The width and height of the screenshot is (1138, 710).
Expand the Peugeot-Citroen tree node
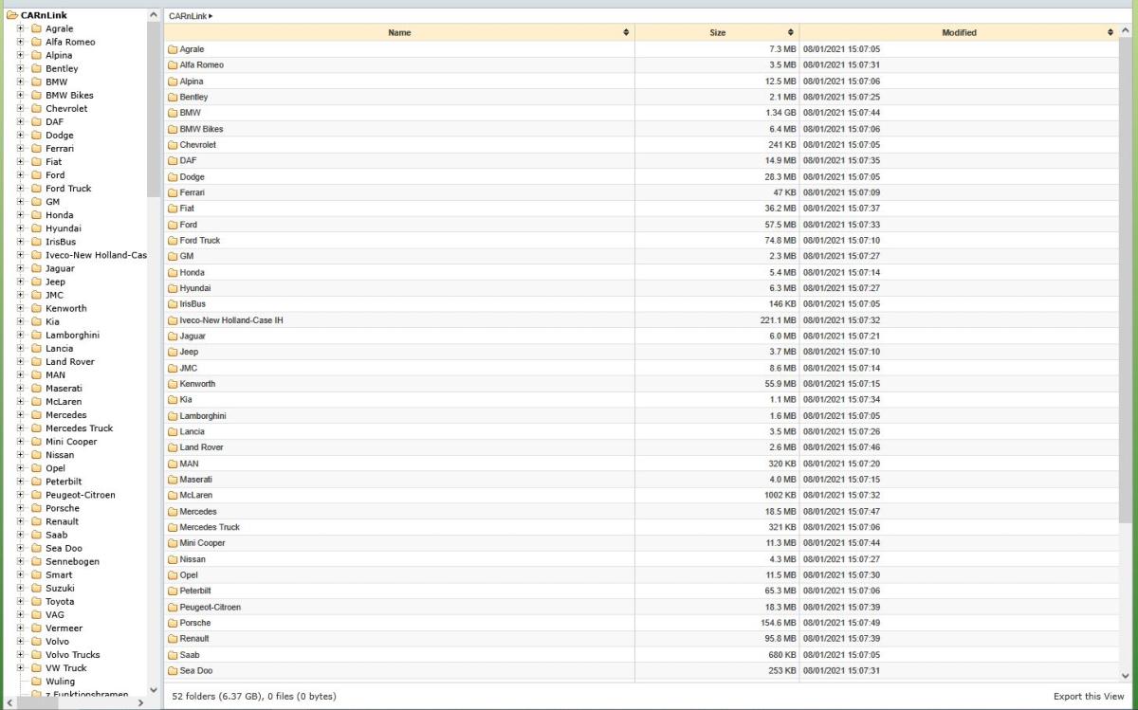(21, 495)
